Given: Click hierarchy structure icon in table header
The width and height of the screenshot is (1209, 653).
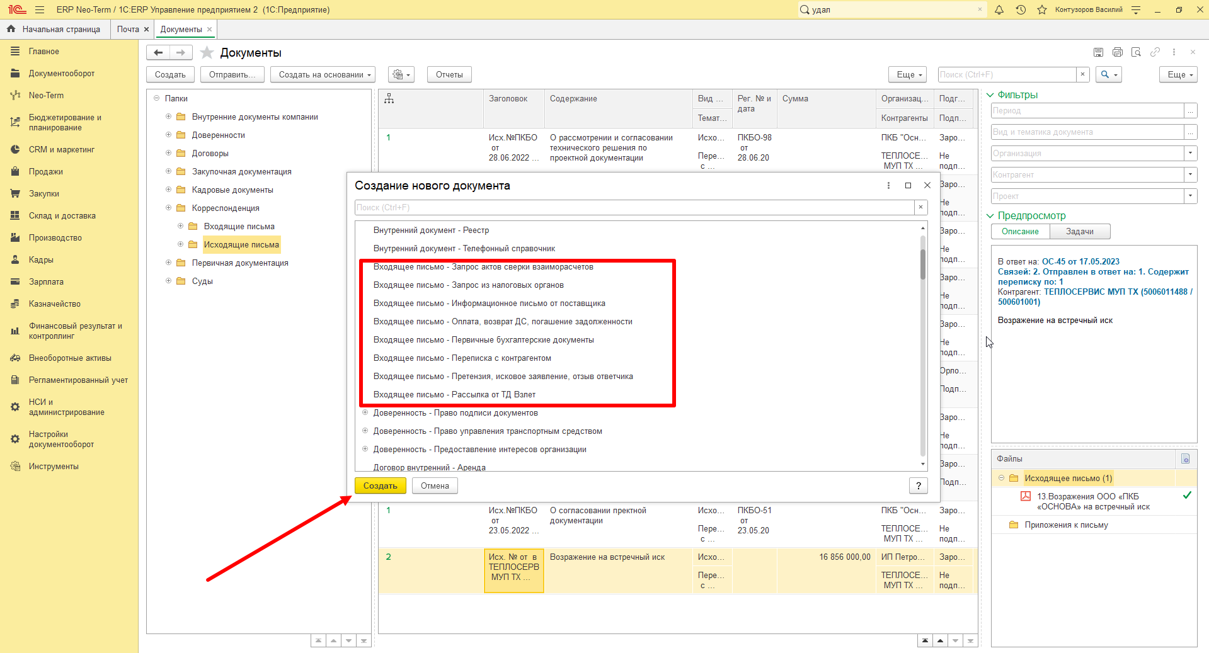Looking at the screenshot, I should tap(389, 98).
